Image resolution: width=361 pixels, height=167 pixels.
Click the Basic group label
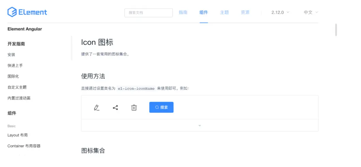coord(12,126)
